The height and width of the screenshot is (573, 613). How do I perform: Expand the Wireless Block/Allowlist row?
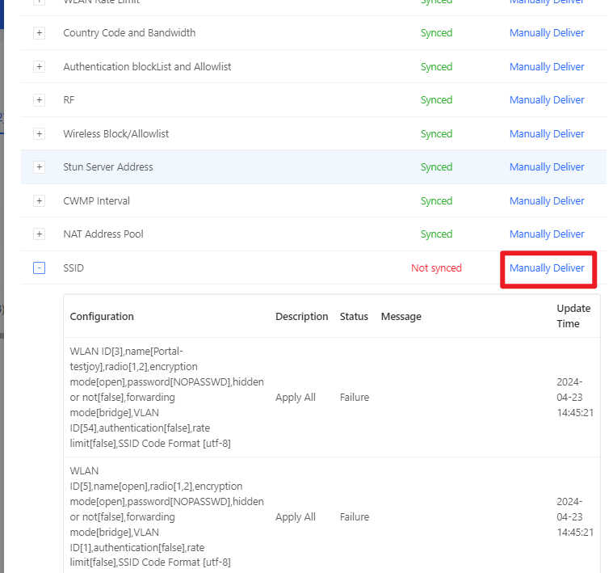[x=39, y=134]
